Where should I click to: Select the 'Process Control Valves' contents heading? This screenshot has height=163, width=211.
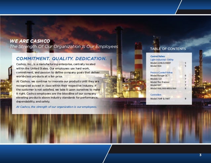161,72
